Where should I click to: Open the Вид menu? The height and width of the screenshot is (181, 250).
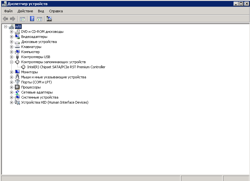[x=41, y=11]
